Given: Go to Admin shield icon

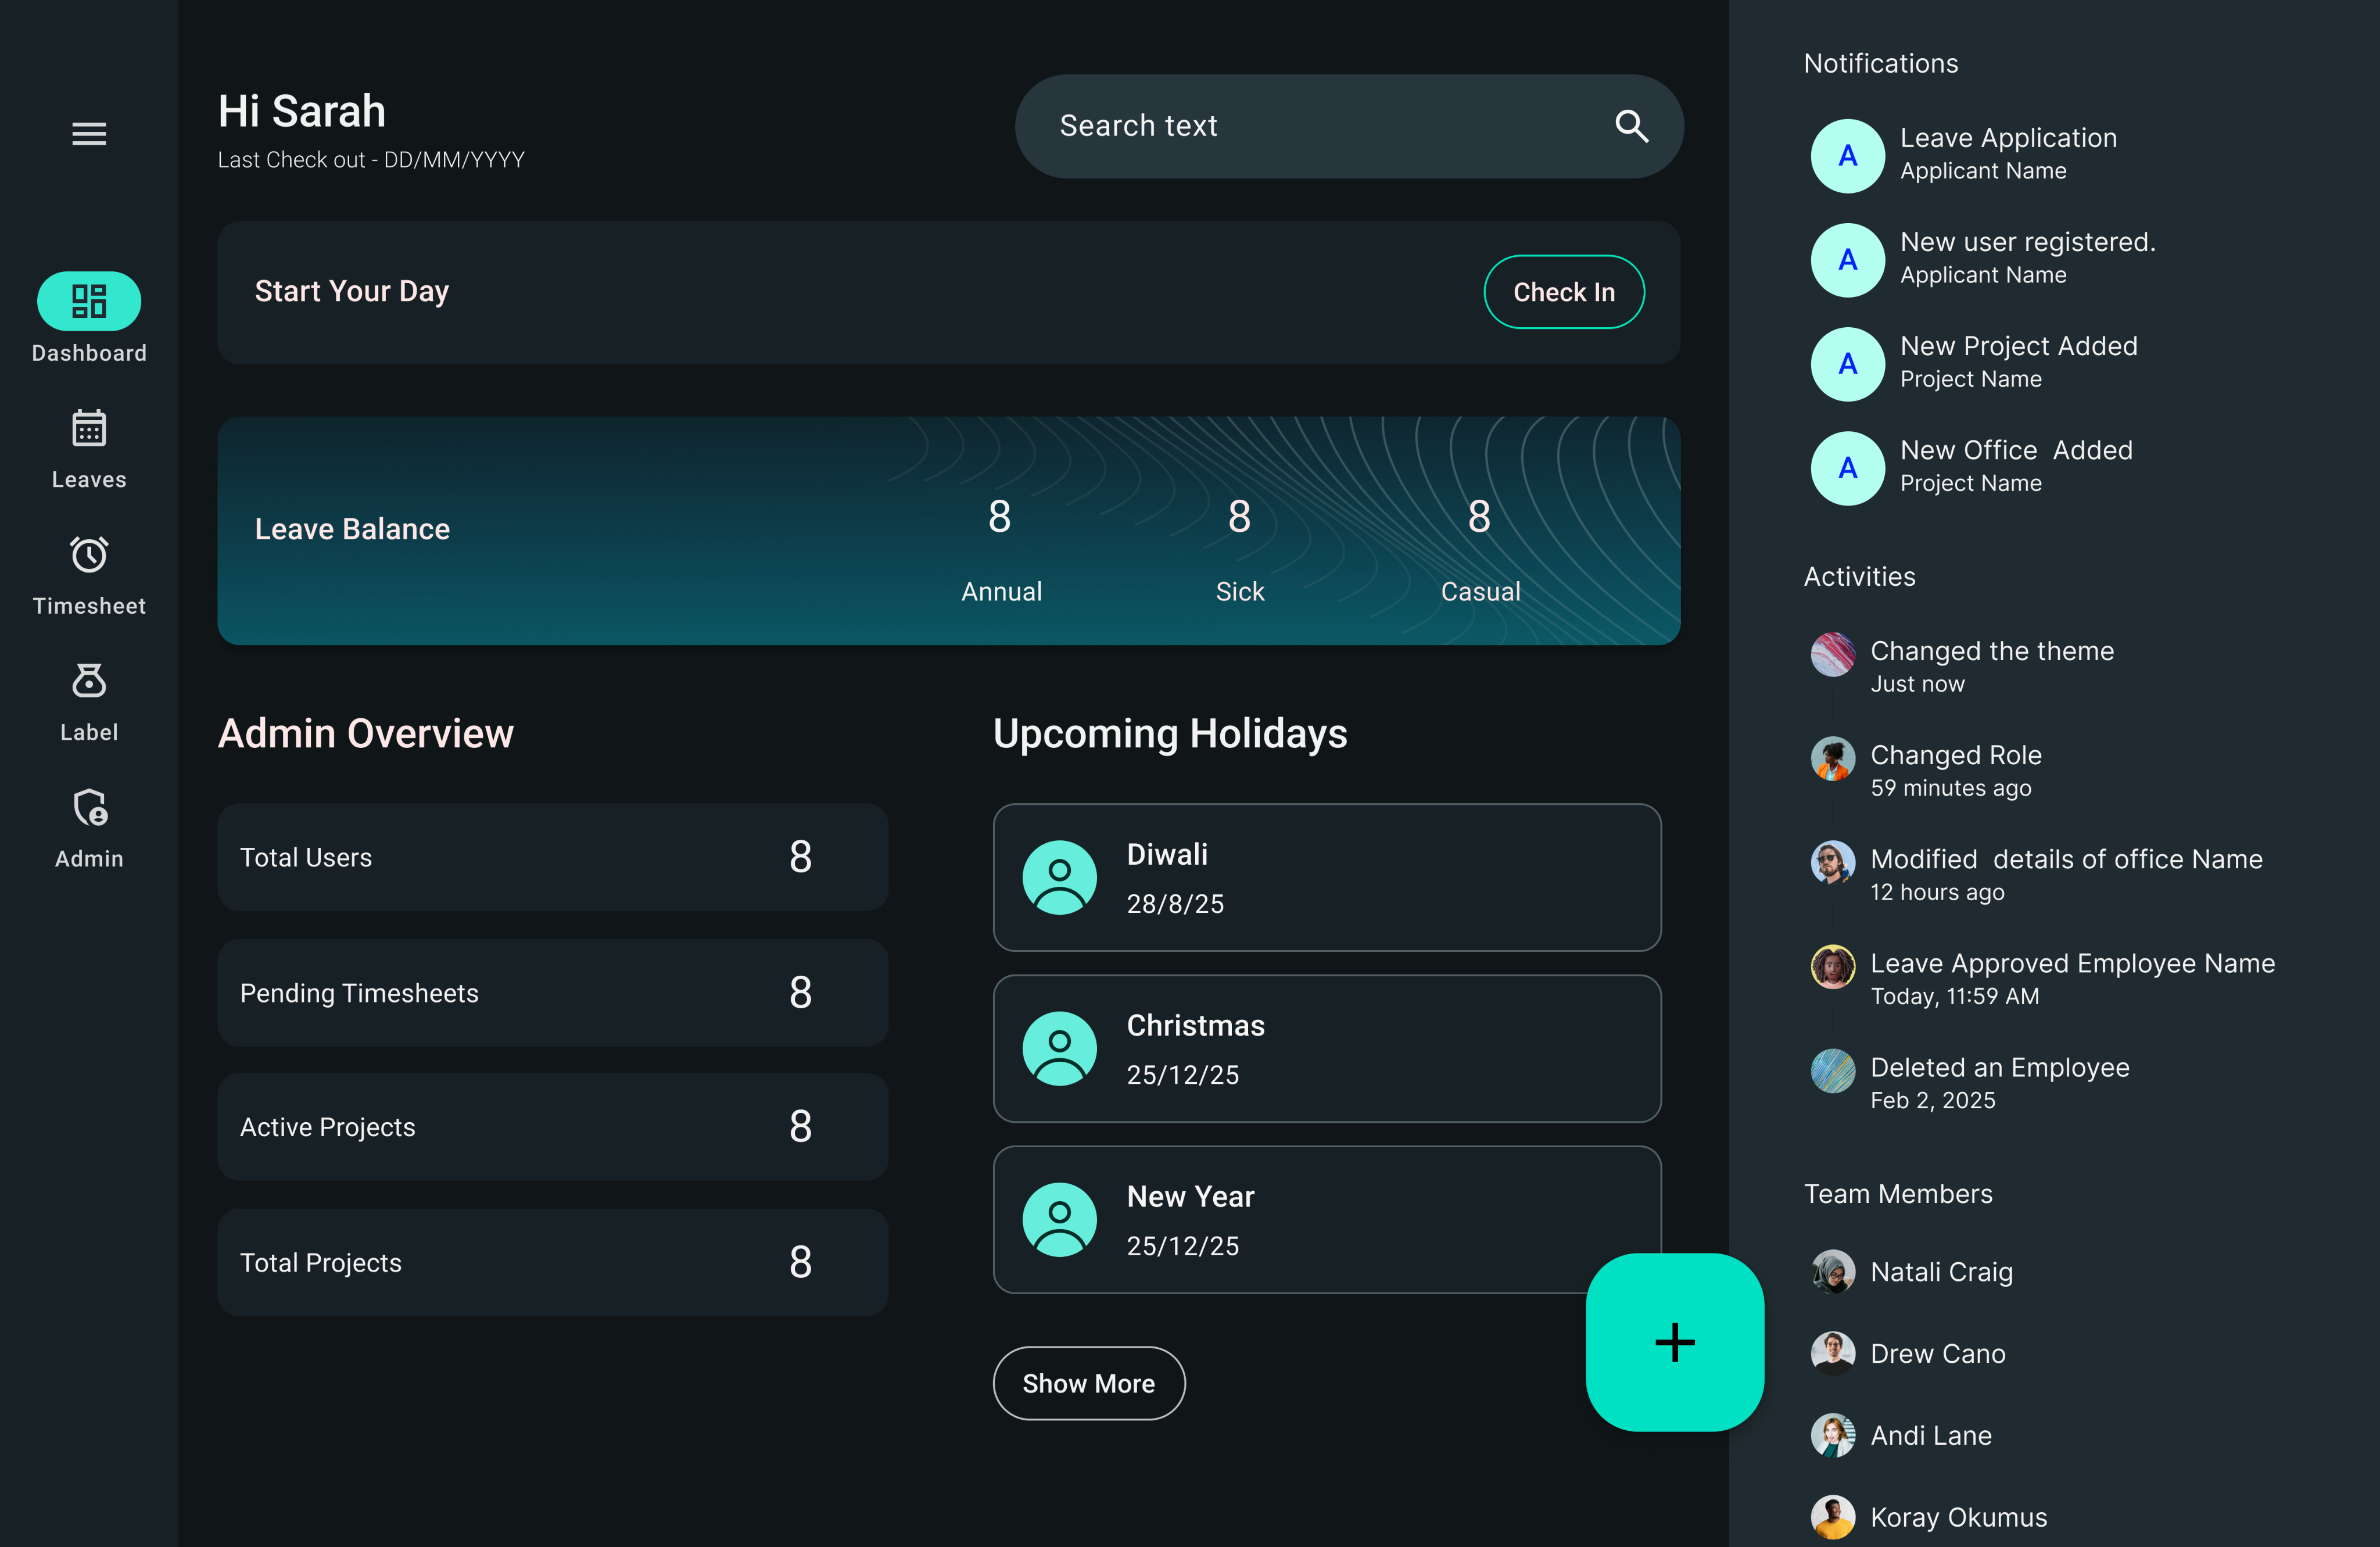Looking at the screenshot, I should point(89,808).
